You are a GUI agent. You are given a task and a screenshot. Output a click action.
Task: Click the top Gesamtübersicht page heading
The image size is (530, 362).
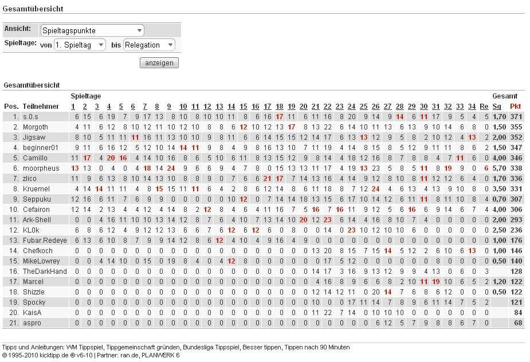33,9
